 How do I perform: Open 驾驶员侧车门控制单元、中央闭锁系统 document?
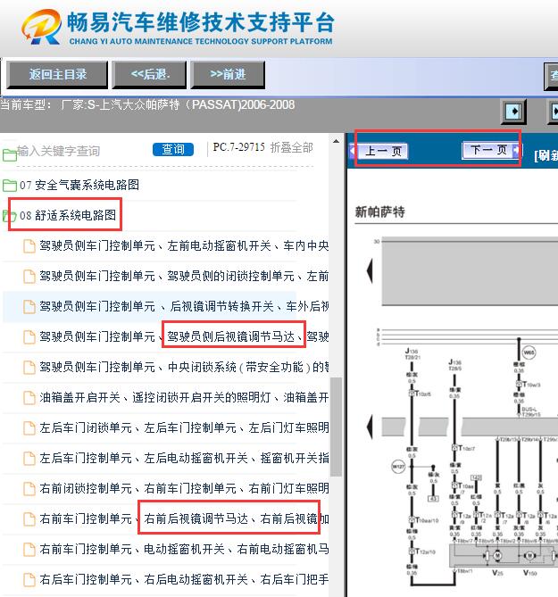pos(184,367)
